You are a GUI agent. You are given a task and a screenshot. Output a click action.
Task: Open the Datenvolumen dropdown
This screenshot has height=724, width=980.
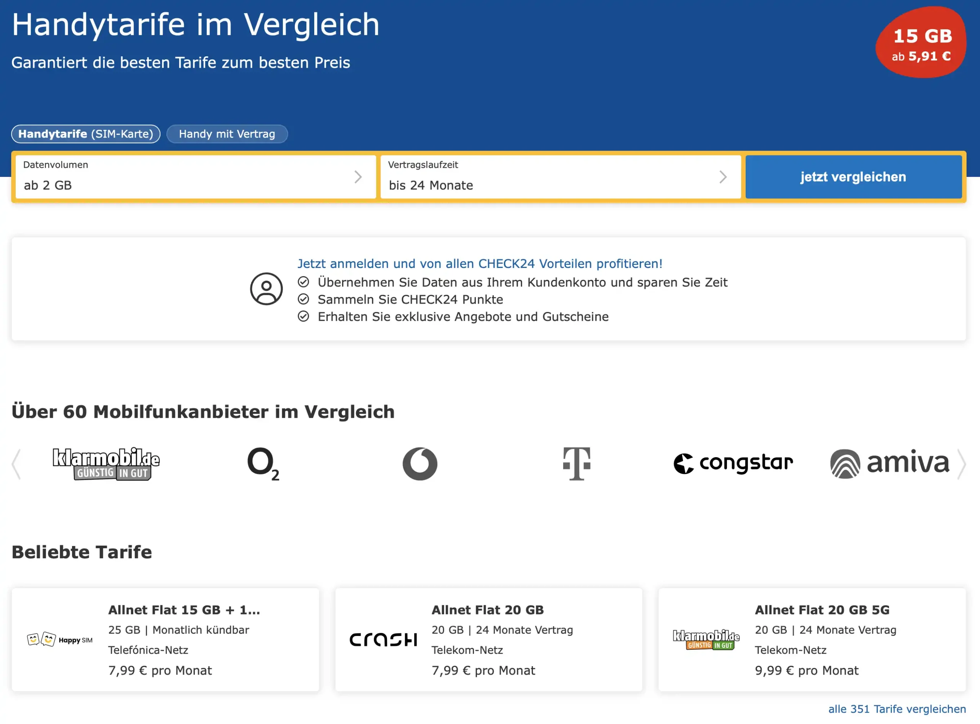196,177
